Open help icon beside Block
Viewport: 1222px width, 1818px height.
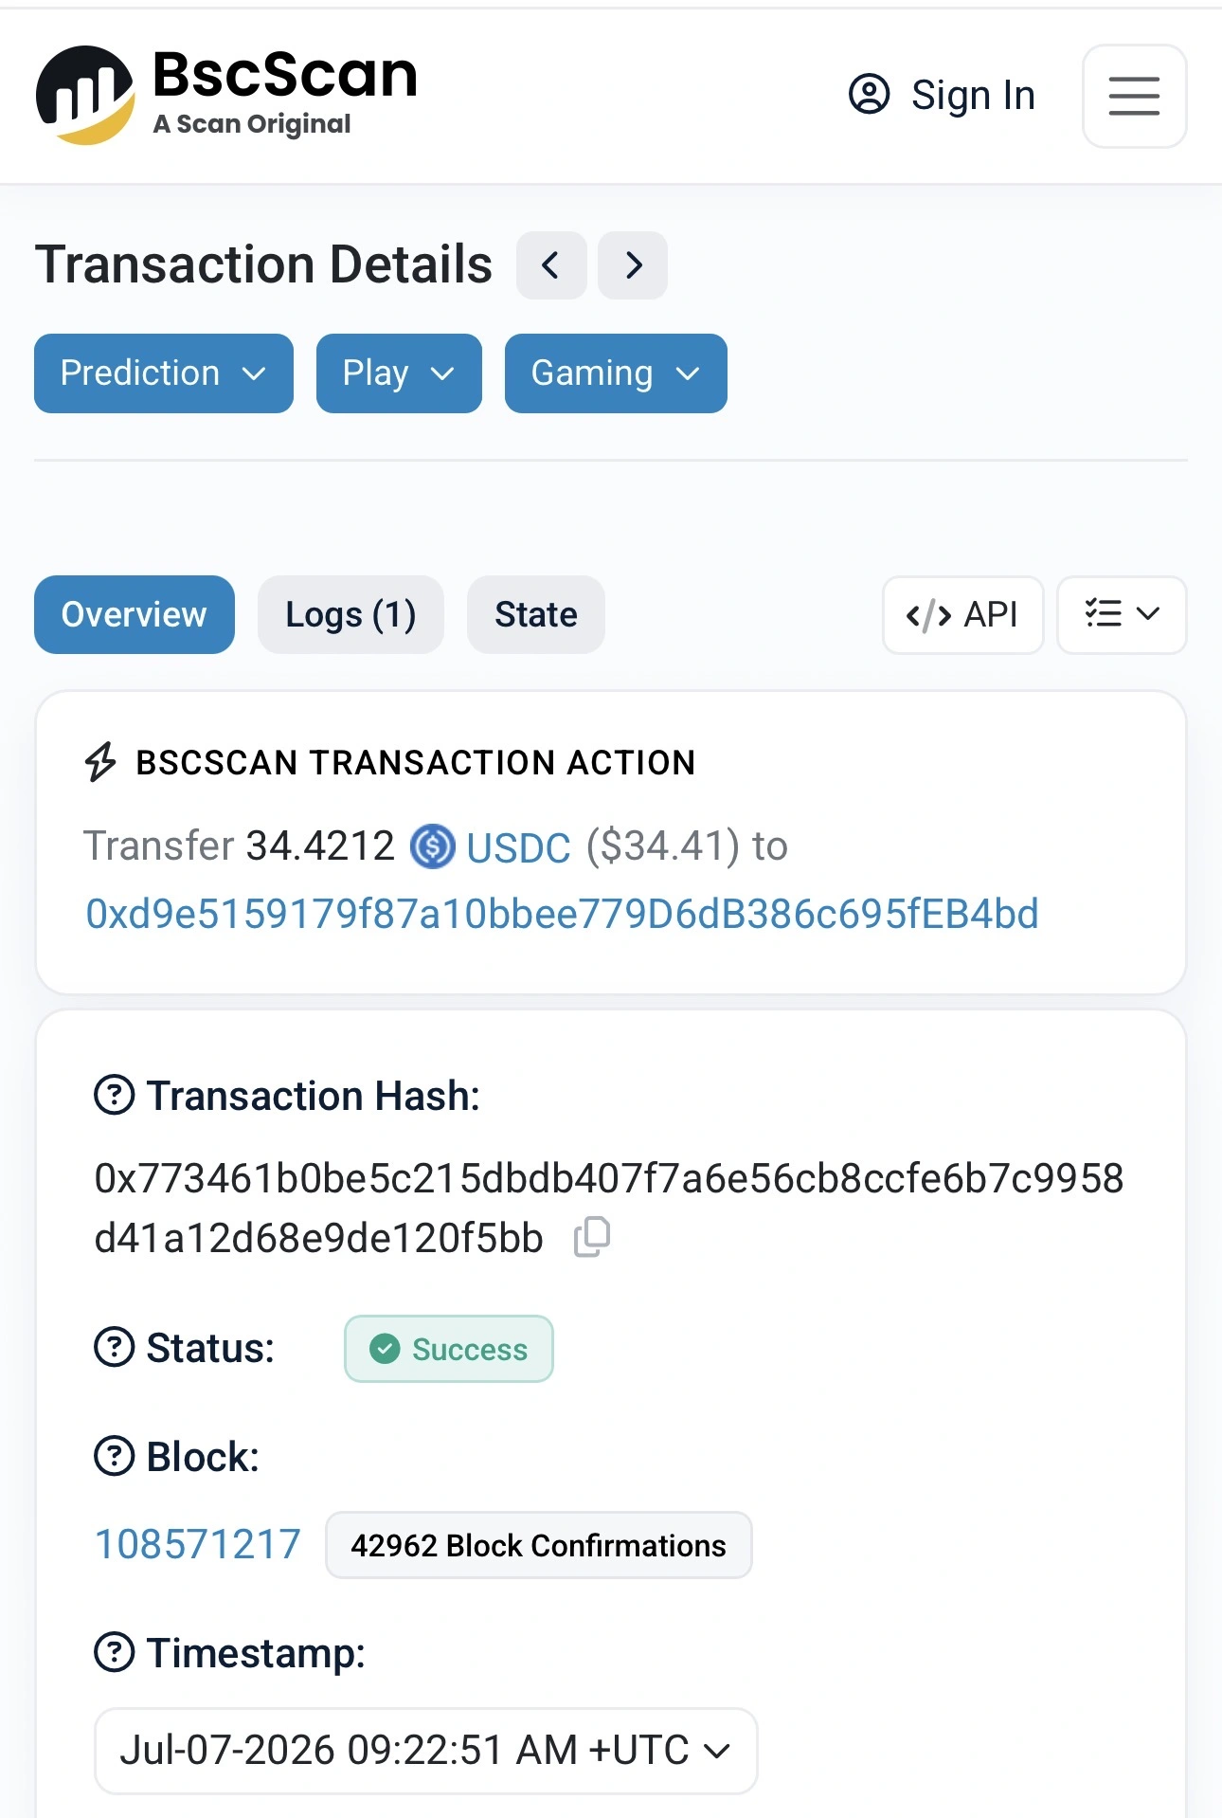point(115,1456)
